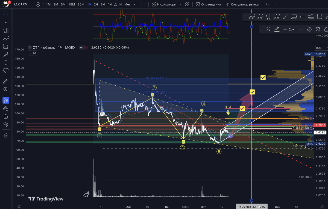Toggle magnet mode for drawings
The image size is (328, 209).
click(x=6, y=100)
